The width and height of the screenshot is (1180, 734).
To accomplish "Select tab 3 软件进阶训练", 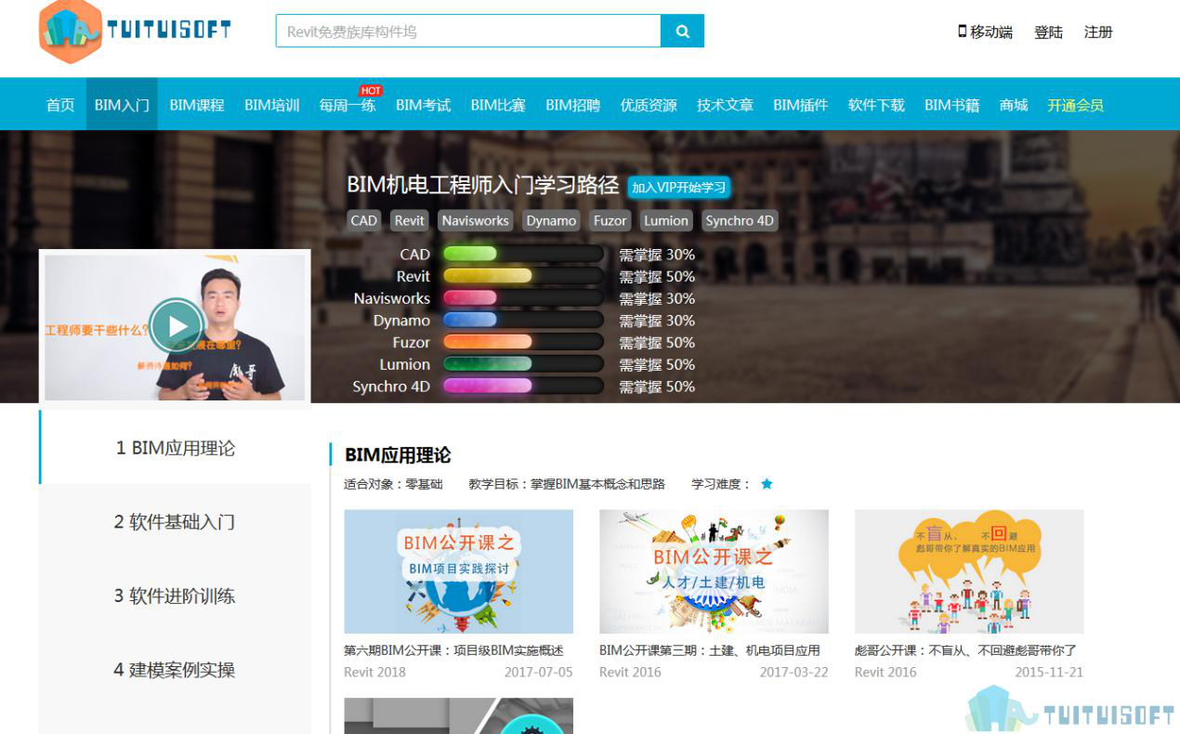I will pos(175,596).
